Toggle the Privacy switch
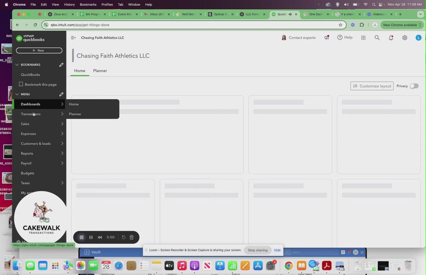 [414, 86]
